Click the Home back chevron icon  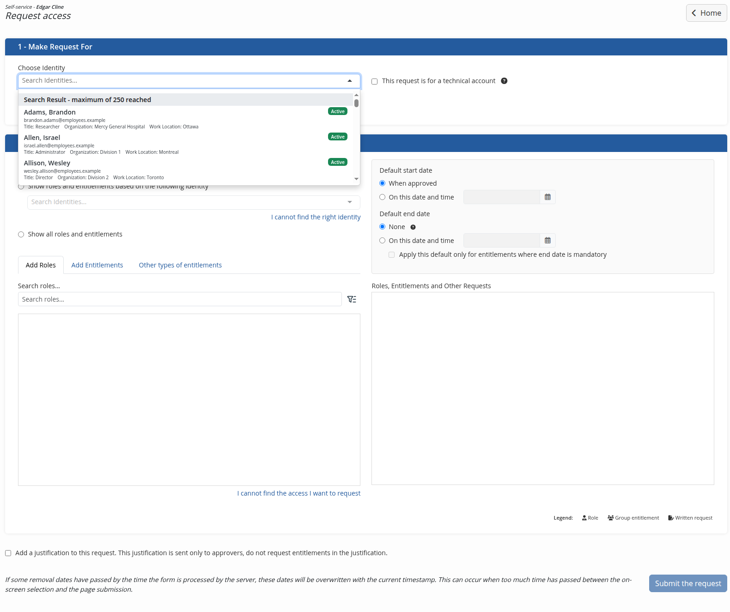point(693,13)
